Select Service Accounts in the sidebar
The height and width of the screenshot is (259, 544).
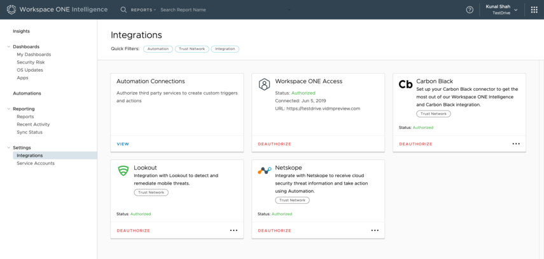(36, 163)
